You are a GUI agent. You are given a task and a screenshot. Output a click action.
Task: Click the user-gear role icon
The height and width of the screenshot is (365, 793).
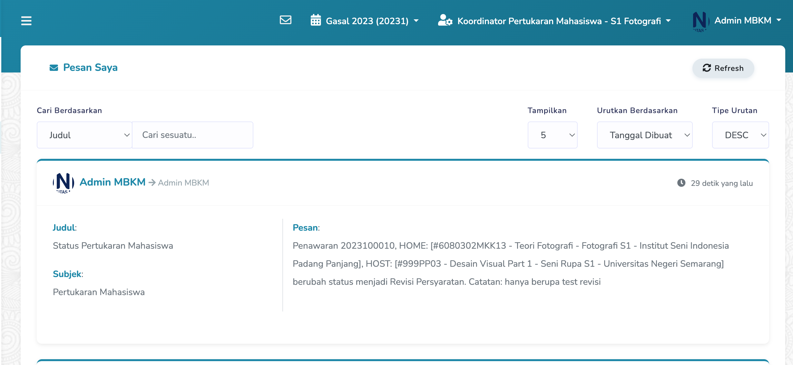pyautogui.click(x=445, y=20)
